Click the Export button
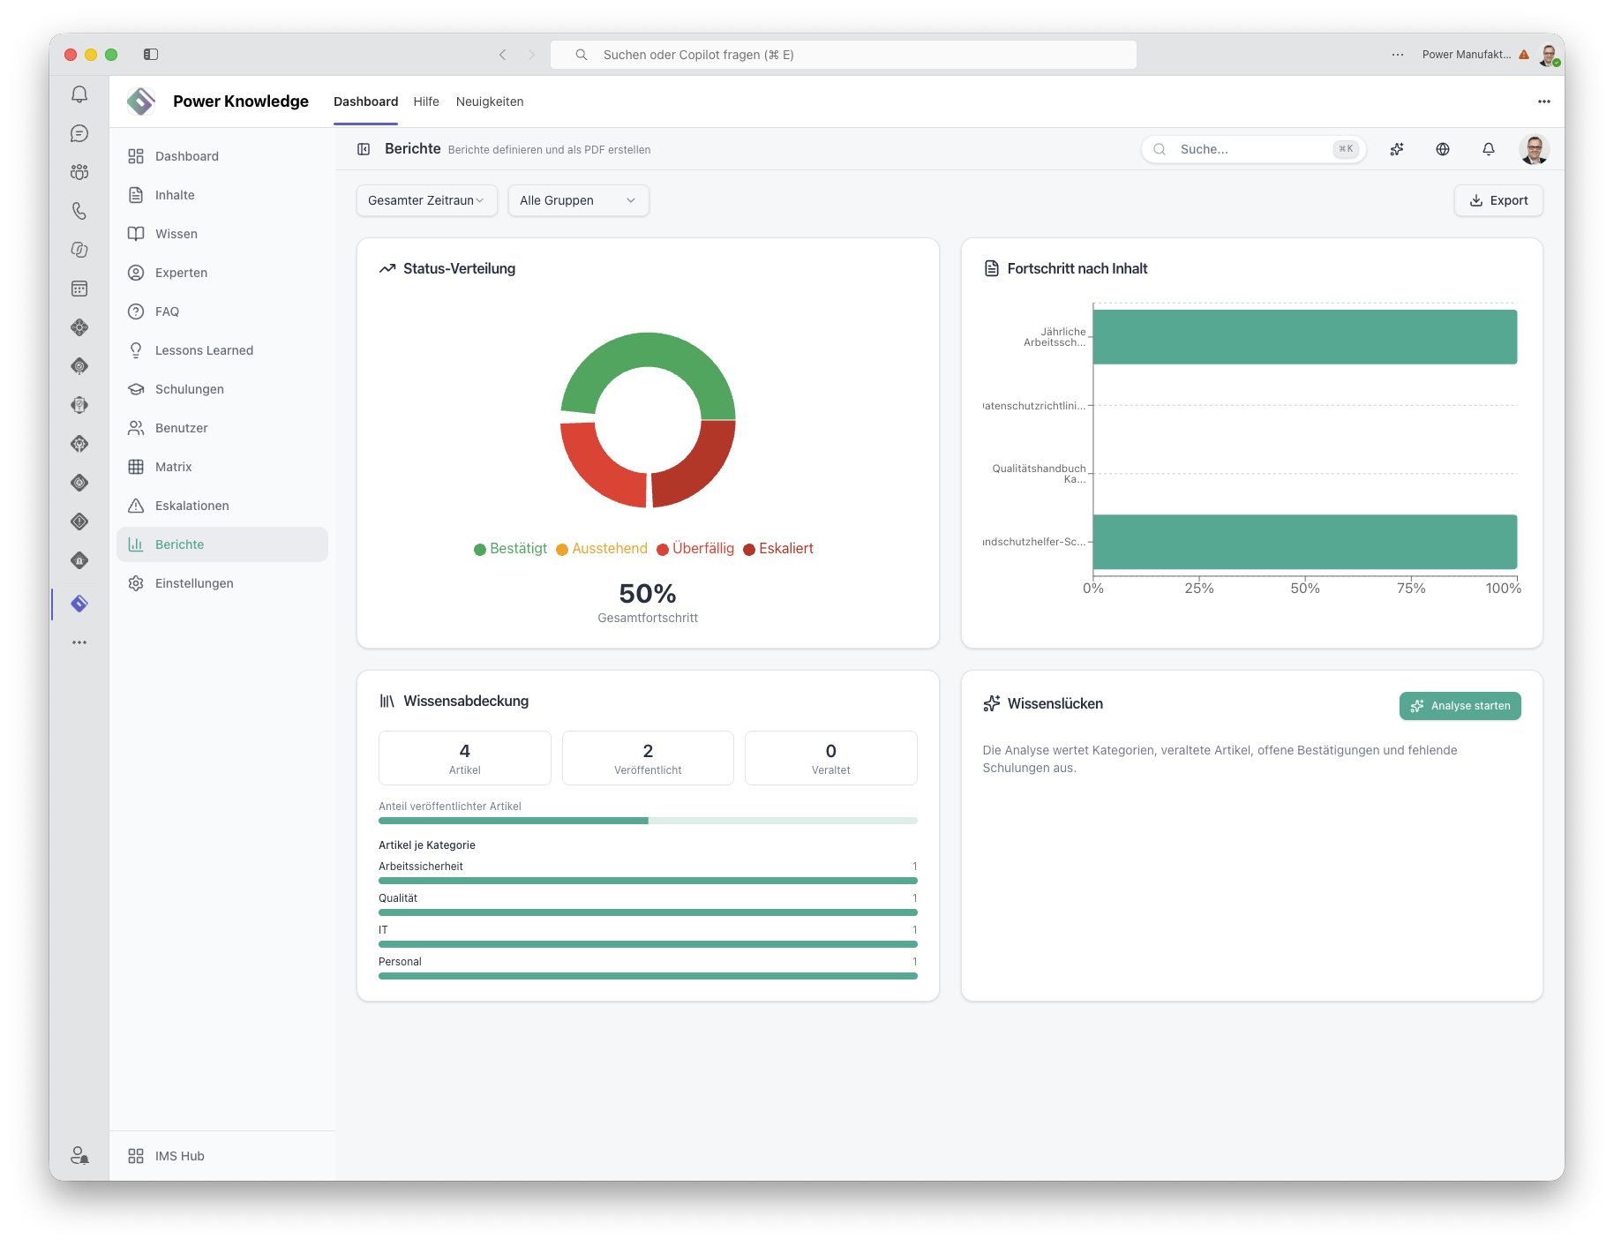 1498,200
